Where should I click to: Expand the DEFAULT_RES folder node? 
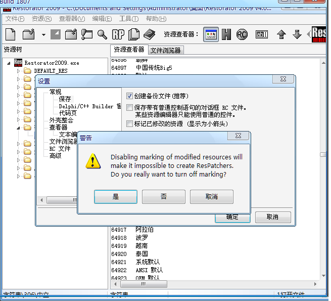coord(18,71)
